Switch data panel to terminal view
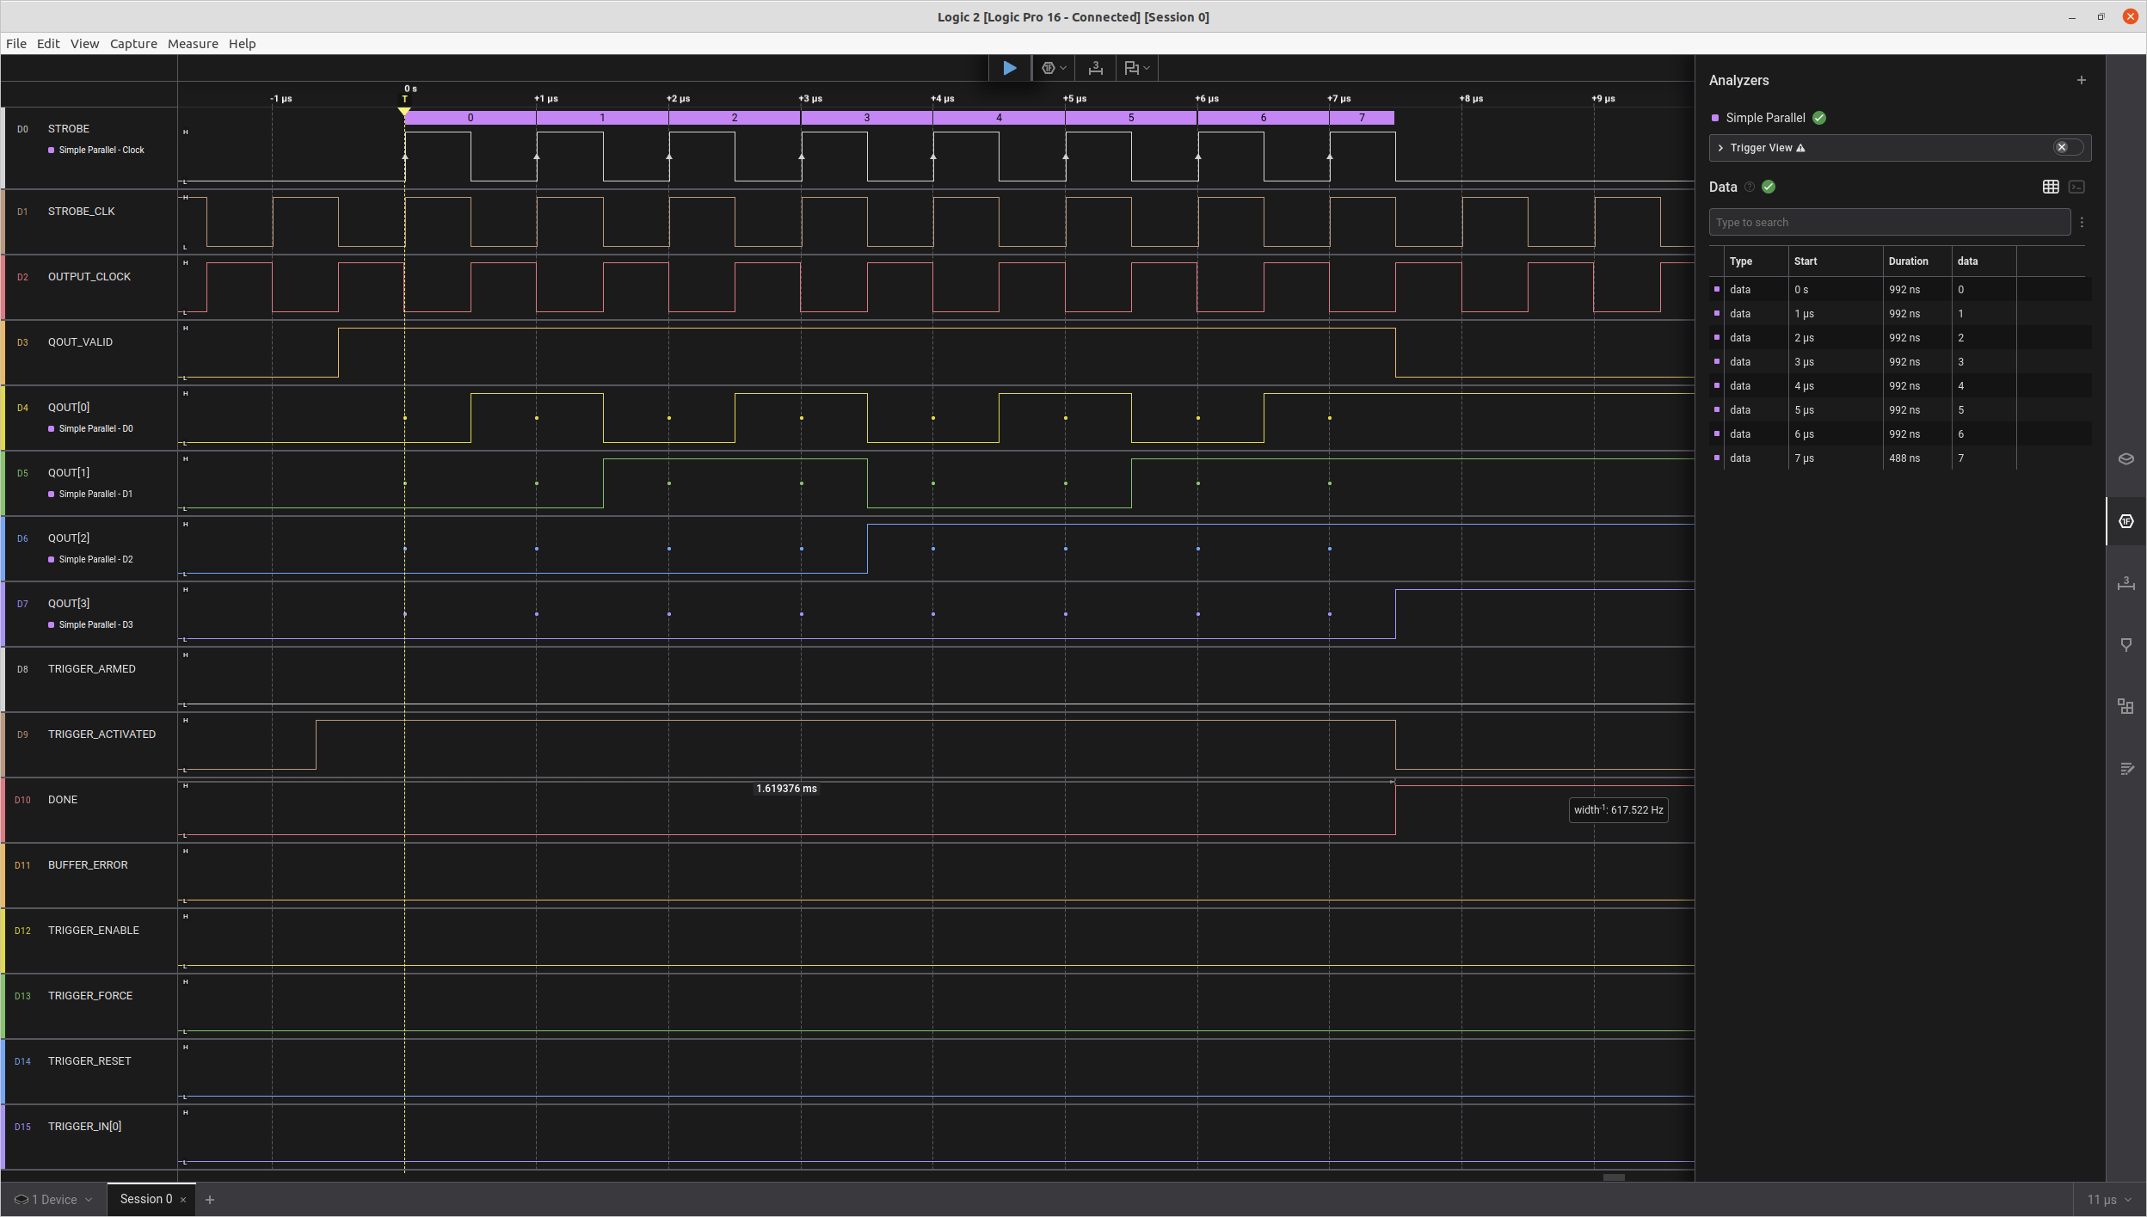 click(2076, 187)
